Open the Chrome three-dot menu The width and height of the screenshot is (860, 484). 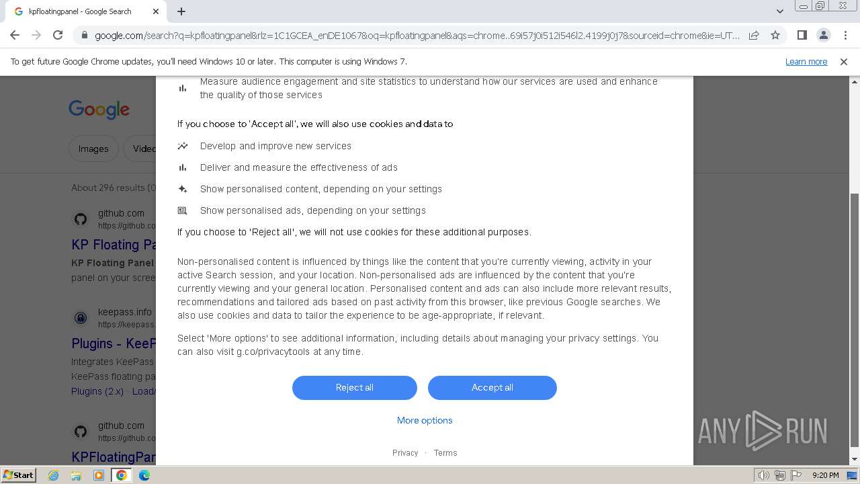(x=845, y=36)
